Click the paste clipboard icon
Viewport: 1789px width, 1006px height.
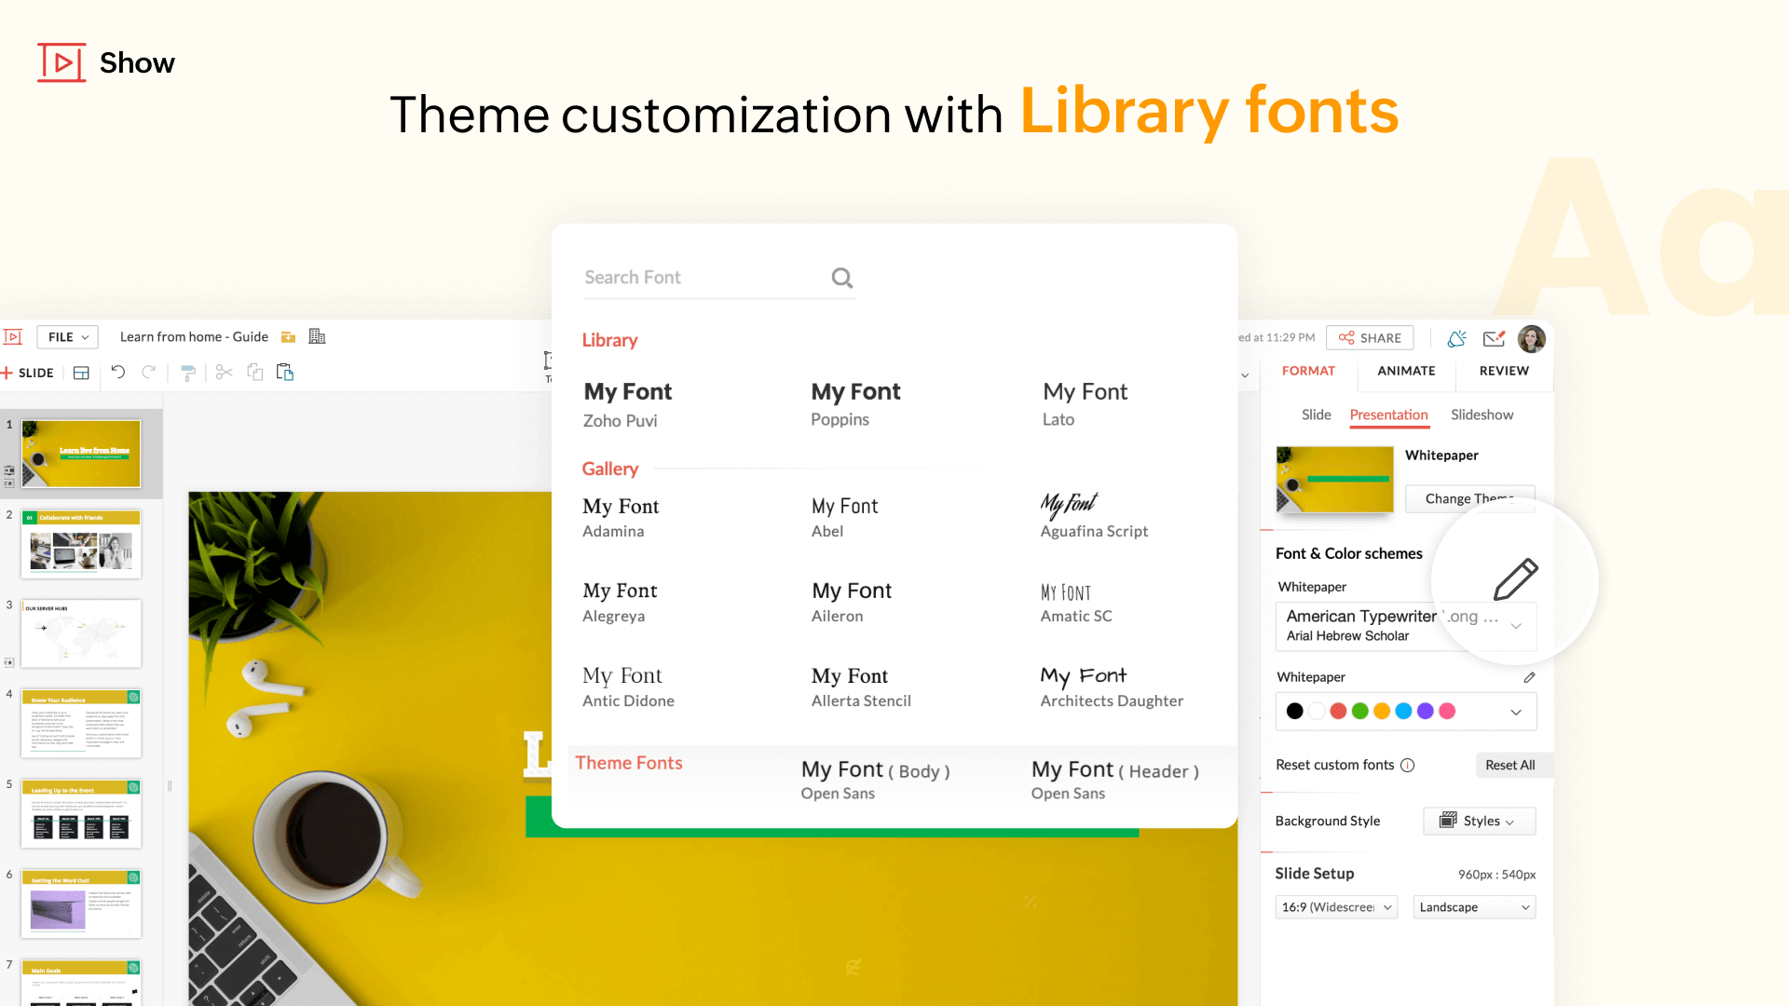coord(285,373)
